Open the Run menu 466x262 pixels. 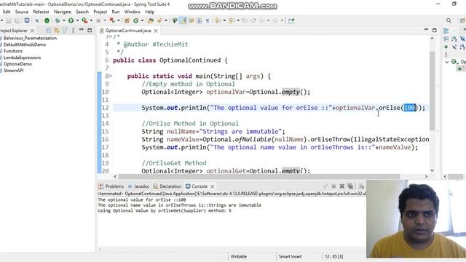[x=116, y=12]
